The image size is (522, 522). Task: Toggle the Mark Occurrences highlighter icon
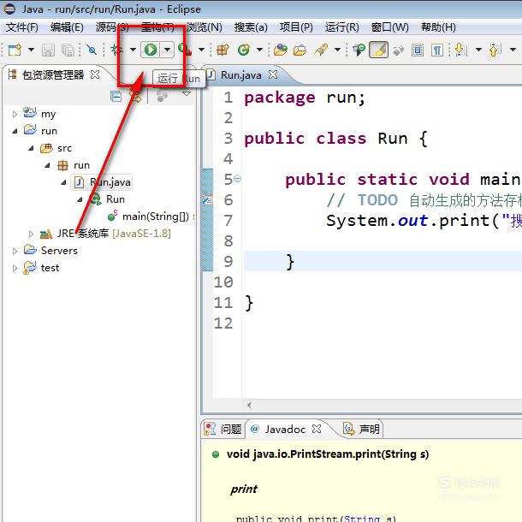378,50
